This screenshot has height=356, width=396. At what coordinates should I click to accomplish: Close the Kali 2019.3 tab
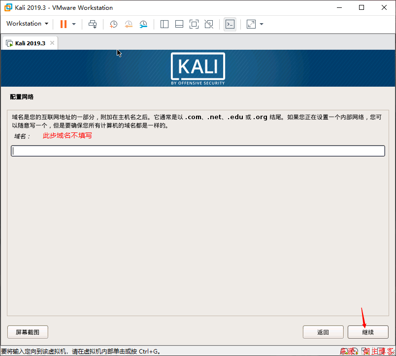[x=52, y=43]
